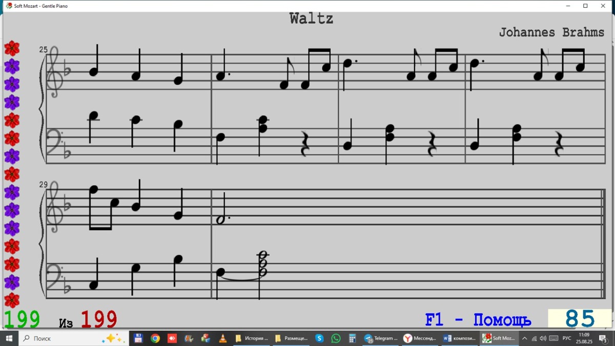
Task: Switch to the Word document taskbar item
Action: click(459, 338)
